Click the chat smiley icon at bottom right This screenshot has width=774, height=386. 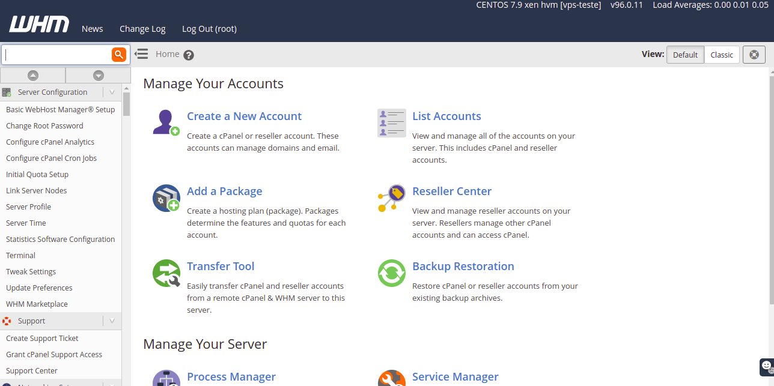point(766,366)
